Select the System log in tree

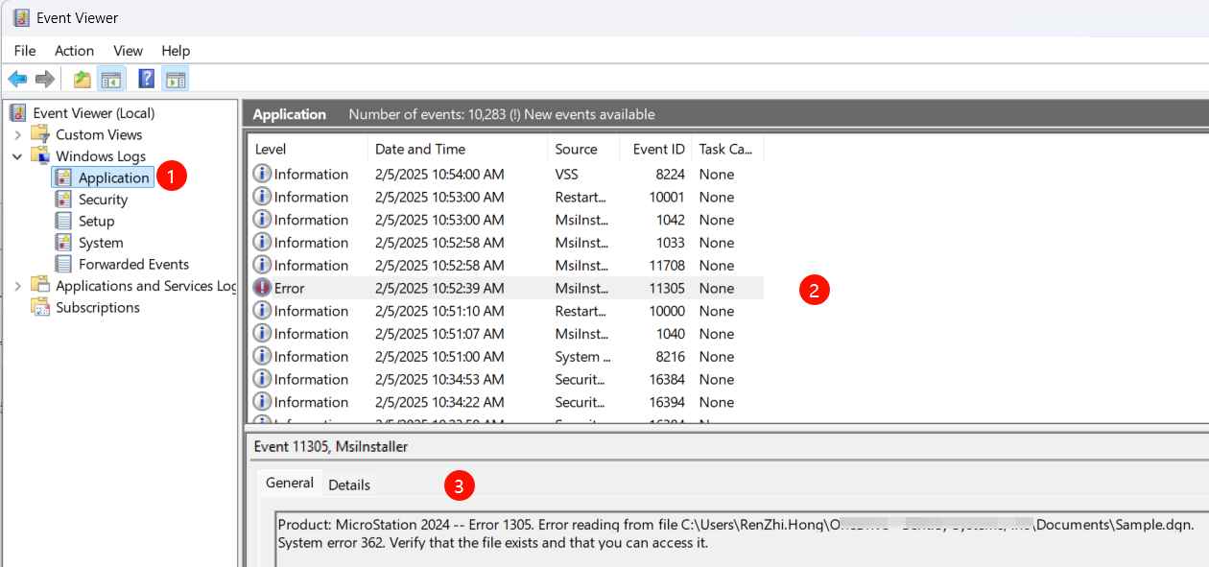[x=101, y=243]
